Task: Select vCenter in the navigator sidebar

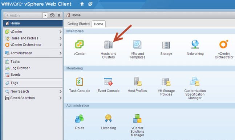Action: 33,31
